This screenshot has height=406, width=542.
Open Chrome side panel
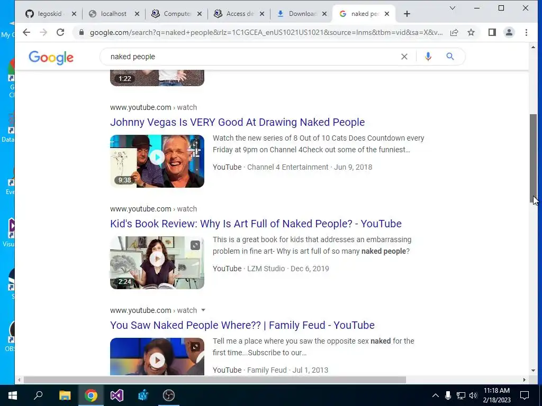point(492,32)
